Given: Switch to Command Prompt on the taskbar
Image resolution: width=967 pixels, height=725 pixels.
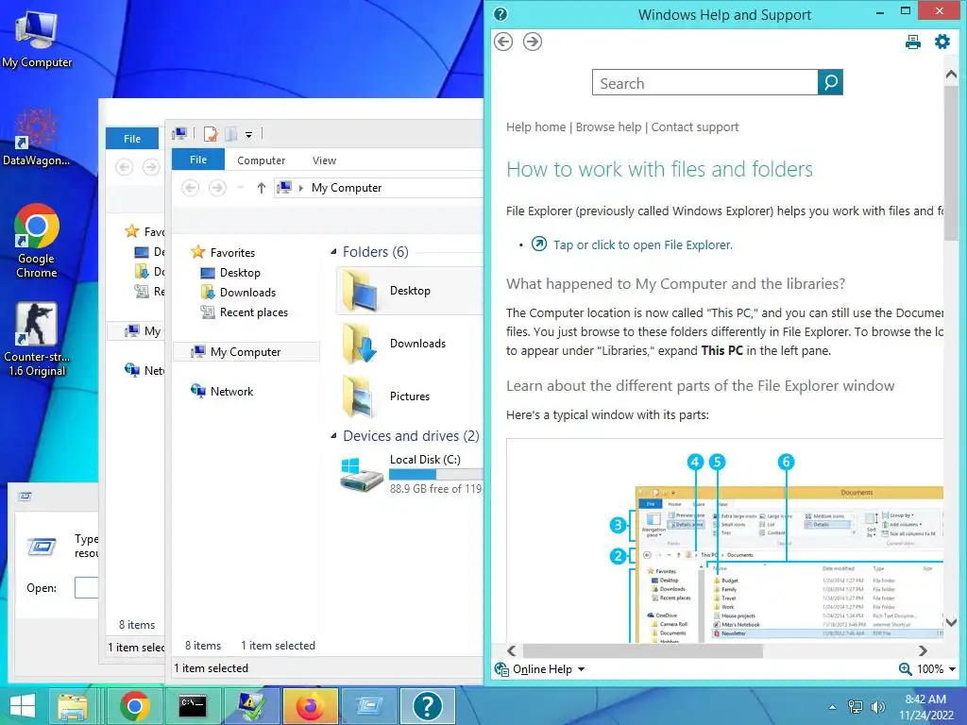Looking at the screenshot, I should point(193,706).
